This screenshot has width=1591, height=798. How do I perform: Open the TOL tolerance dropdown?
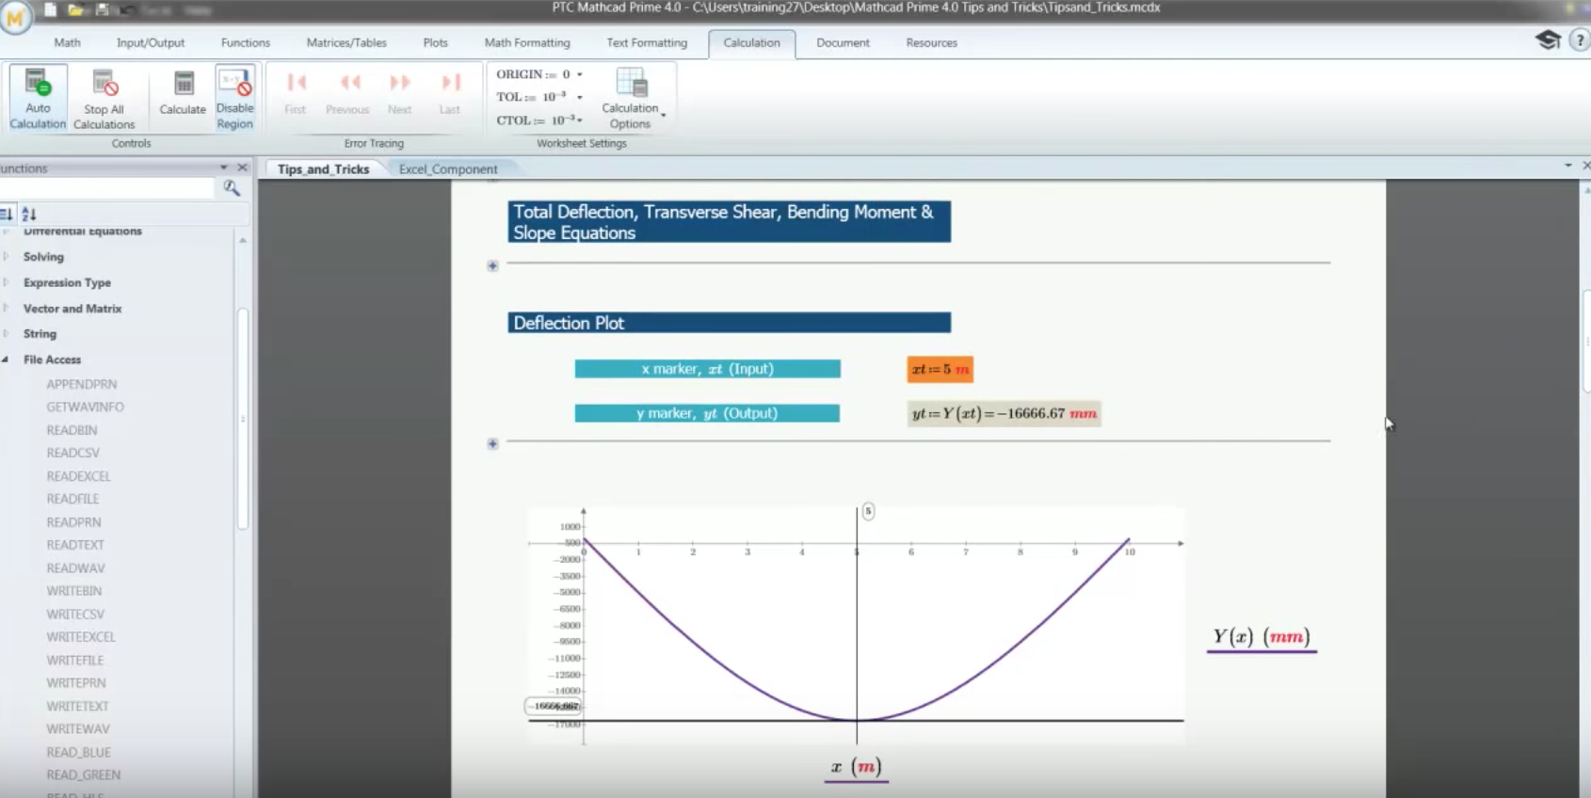coord(580,97)
